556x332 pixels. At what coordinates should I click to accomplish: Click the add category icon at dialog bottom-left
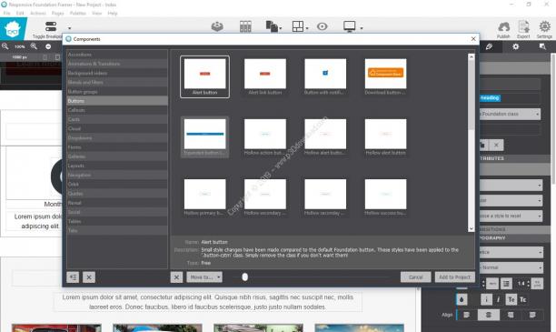click(73, 277)
